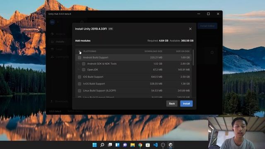Click the Android Build Support label

pyautogui.click(x=96, y=58)
